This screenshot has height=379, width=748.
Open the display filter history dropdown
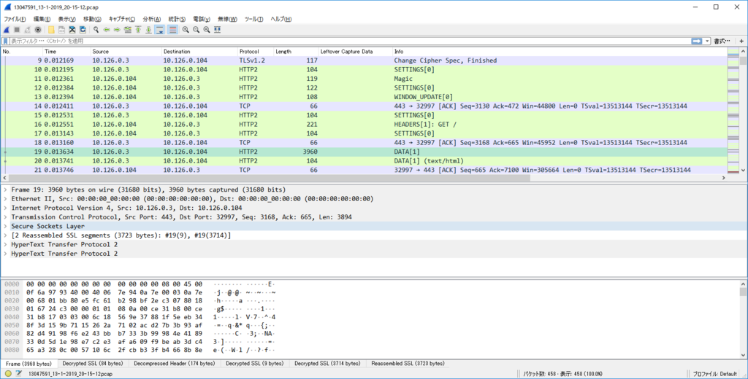tap(707, 41)
